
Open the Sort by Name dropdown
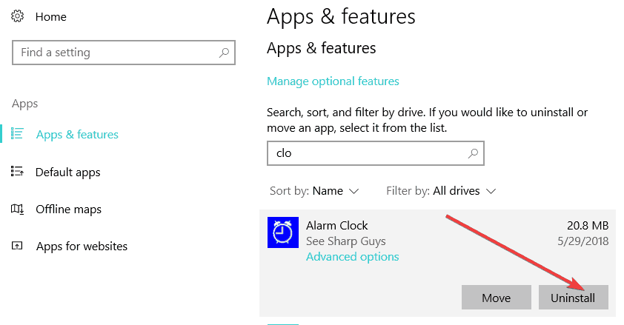(314, 191)
